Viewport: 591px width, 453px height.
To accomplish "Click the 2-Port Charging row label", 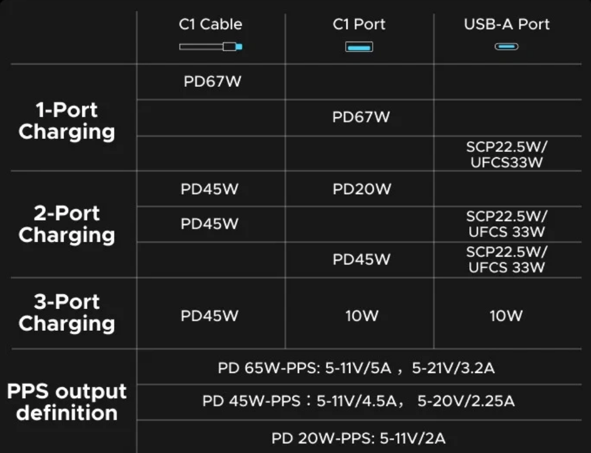I will 67,224.
